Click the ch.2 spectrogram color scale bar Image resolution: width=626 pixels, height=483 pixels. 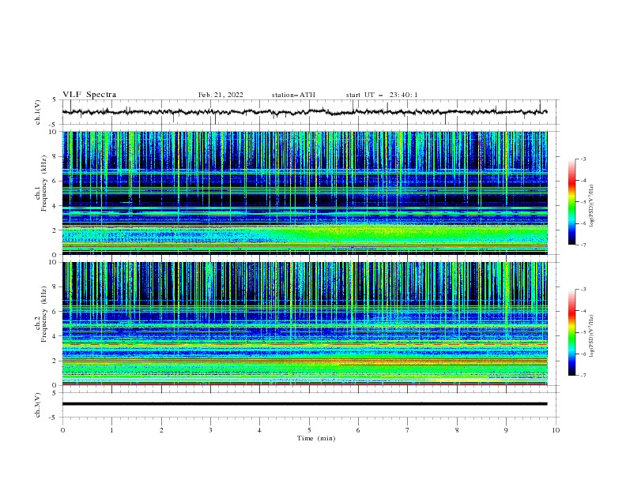point(571,332)
